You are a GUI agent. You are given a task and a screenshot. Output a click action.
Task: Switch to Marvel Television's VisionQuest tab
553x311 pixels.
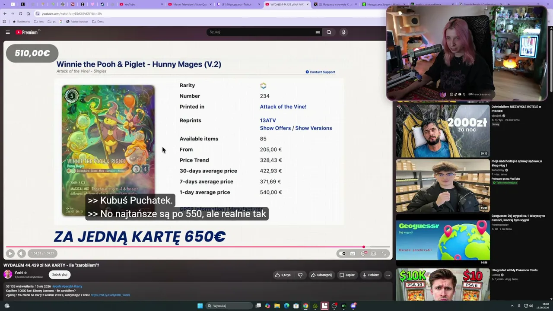(189, 4)
